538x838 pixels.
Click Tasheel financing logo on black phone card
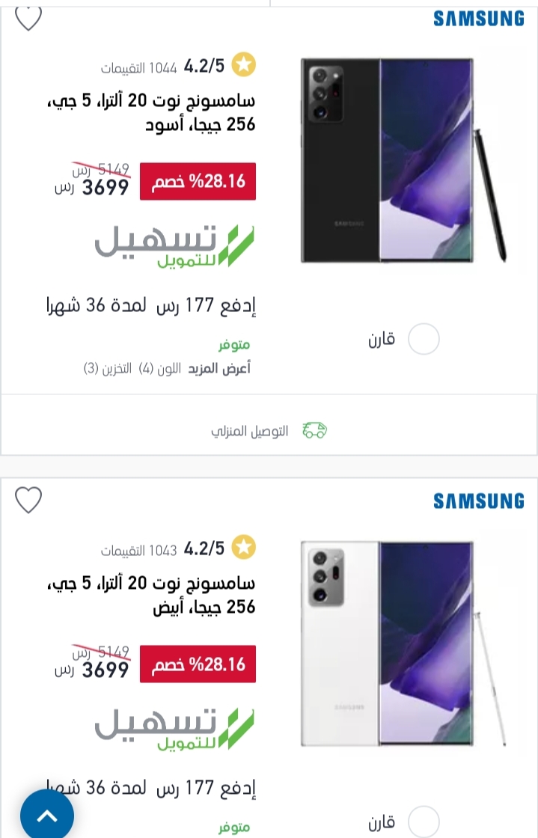[174, 246]
